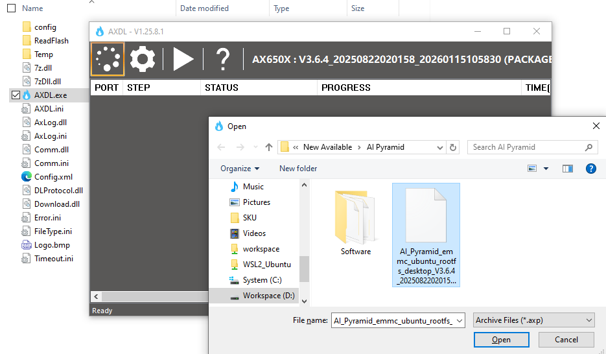
Task: Toggle the preview pane icon in Open dialog
Action: click(567, 169)
